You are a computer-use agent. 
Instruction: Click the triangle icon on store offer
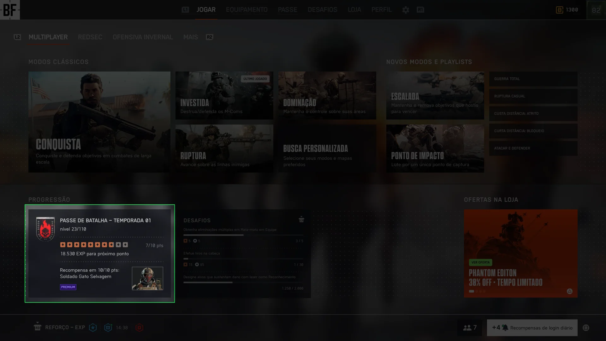click(x=569, y=291)
